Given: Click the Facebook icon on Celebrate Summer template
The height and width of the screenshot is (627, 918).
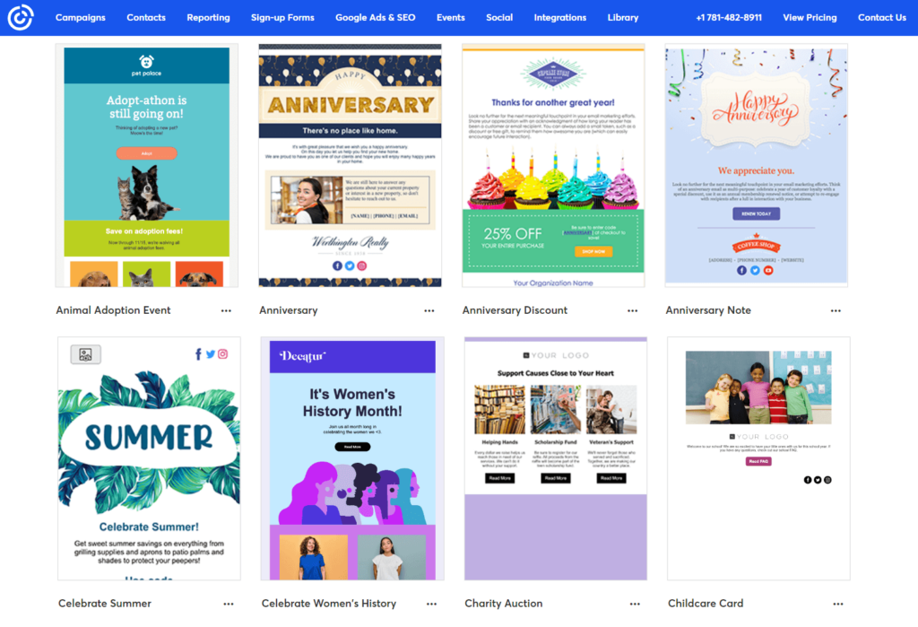Looking at the screenshot, I should pyautogui.click(x=198, y=353).
